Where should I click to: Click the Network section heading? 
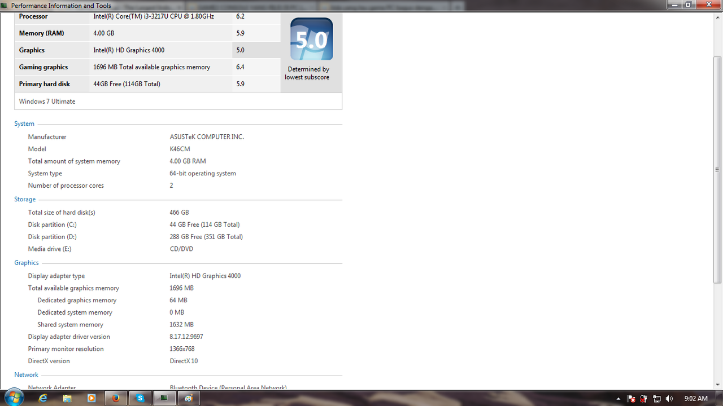tap(26, 375)
